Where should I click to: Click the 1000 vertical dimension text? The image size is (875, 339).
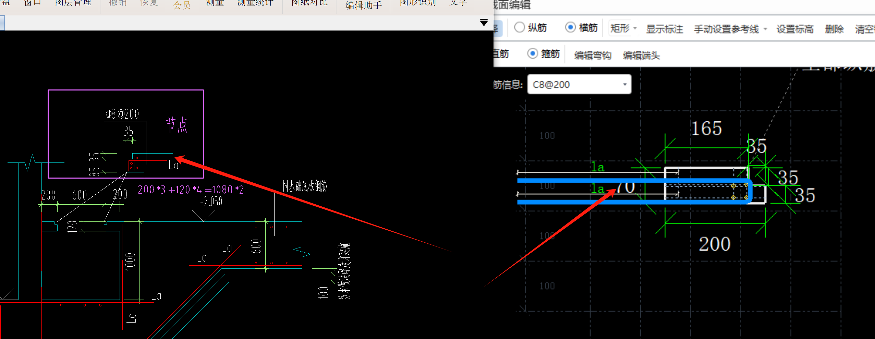pyautogui.click(x=130, y=262)
